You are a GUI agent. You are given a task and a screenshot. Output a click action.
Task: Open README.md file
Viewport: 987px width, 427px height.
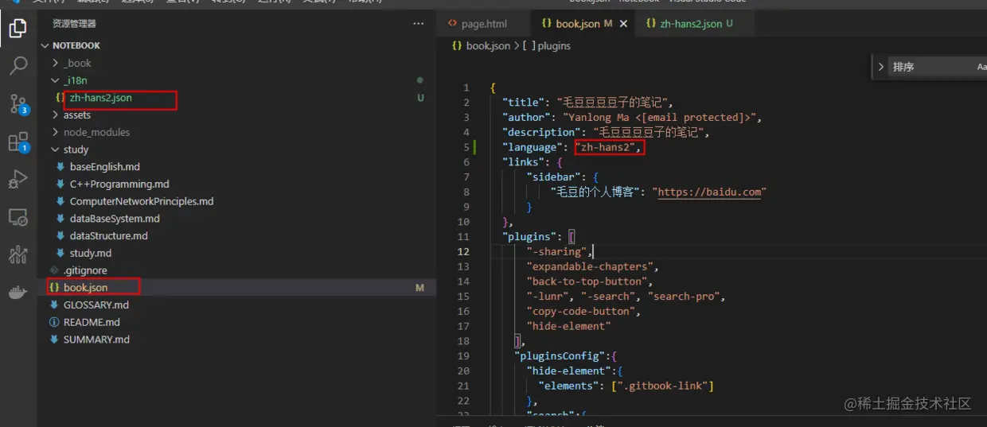pos(92,322)
